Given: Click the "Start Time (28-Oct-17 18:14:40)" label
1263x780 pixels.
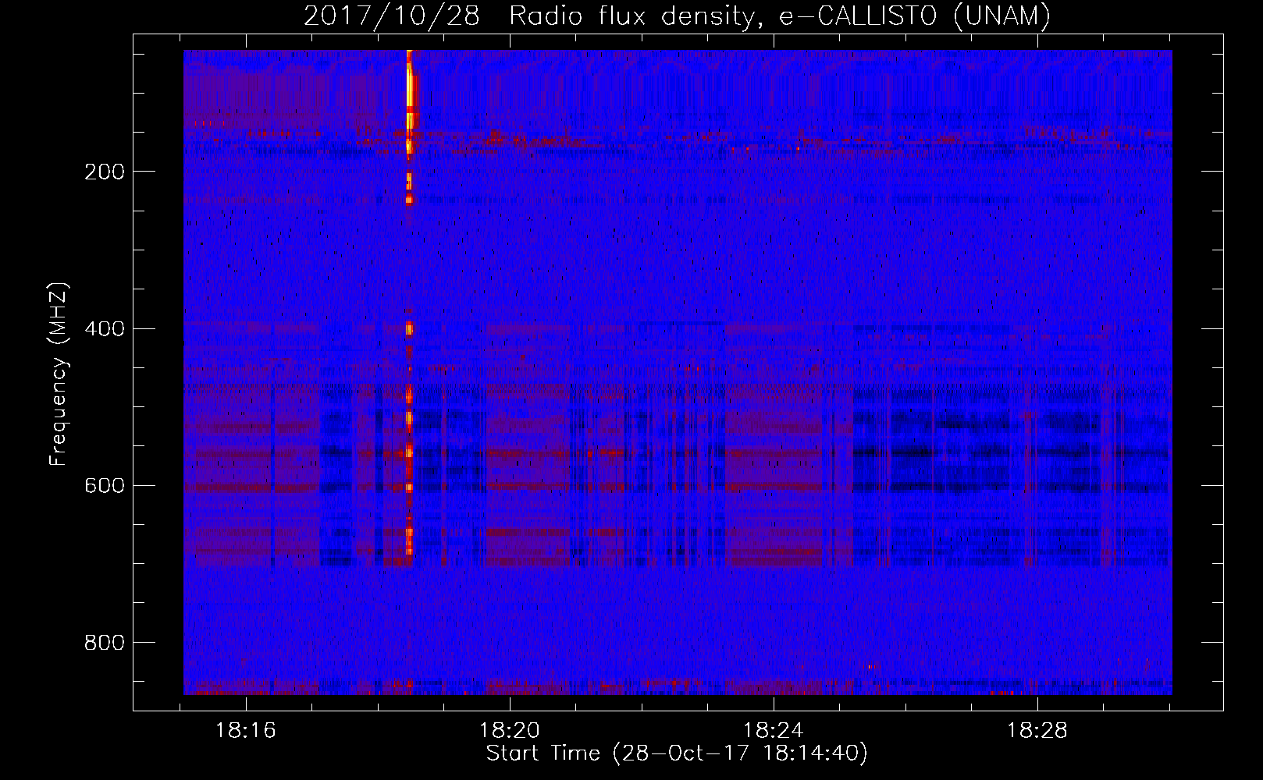Looking at the screenshot, I should pyautogui.click(x=677, y=753).
